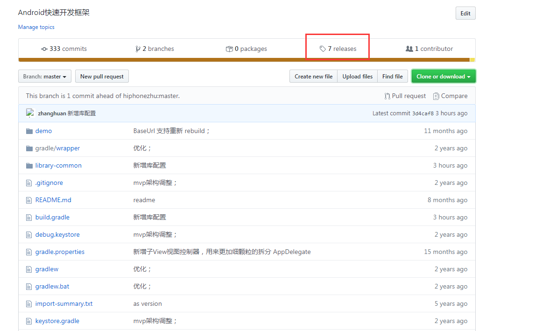The height and width of the screenshot is (331, 535).
Task: Click the file icon for gradlew
Action: pyautogui.click(x=29, y=269)
